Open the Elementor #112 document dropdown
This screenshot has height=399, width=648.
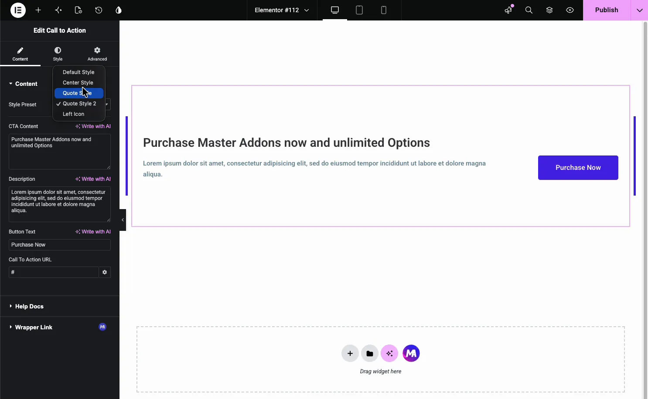coord(282,10)
